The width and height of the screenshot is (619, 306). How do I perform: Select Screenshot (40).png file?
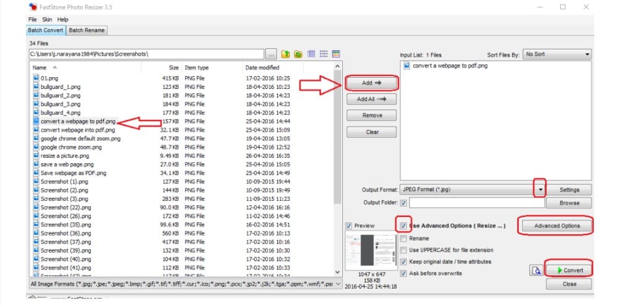(x=65, y=259)
